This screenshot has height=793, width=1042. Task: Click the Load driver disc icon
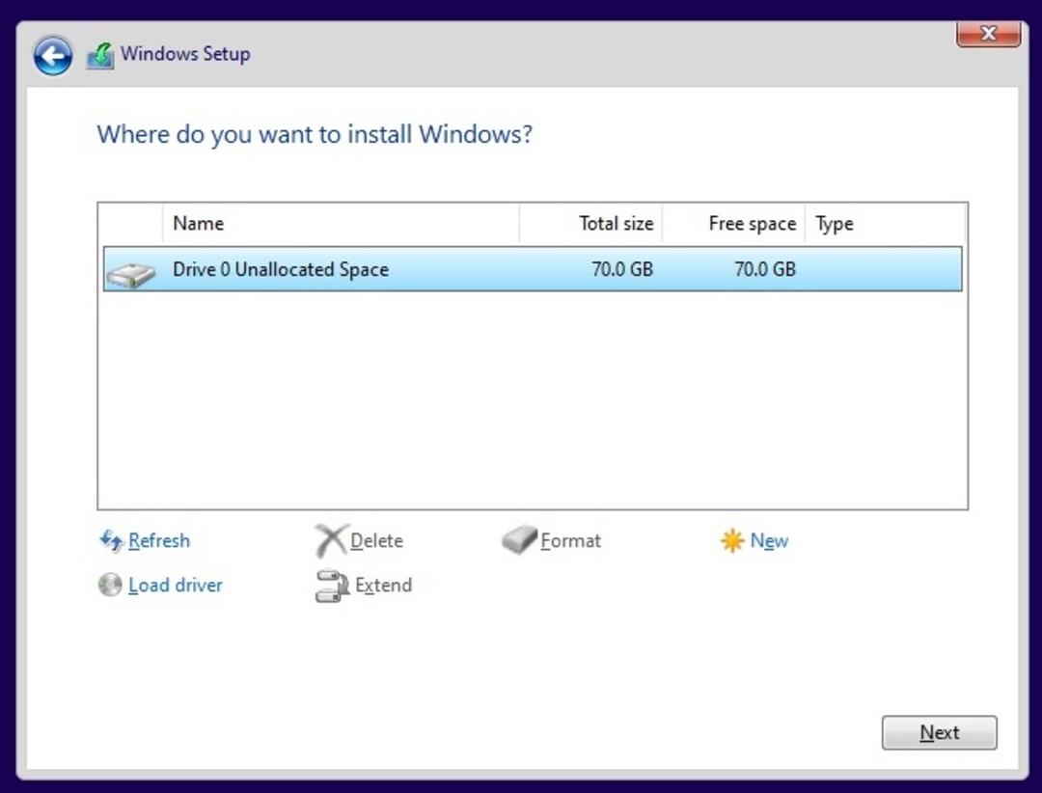click(x=110, y=585)
